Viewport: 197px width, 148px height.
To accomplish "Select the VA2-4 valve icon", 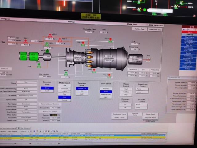I will point(94,71).
